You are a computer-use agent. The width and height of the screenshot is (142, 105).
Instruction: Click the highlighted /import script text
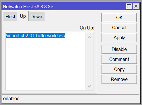pyautogui.click(x=35, y=35)
